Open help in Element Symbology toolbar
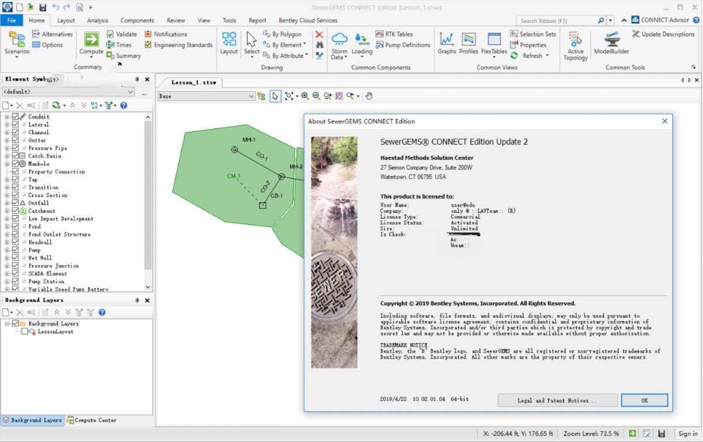Viewport: 703px width, 442px height. click(123, 105)
